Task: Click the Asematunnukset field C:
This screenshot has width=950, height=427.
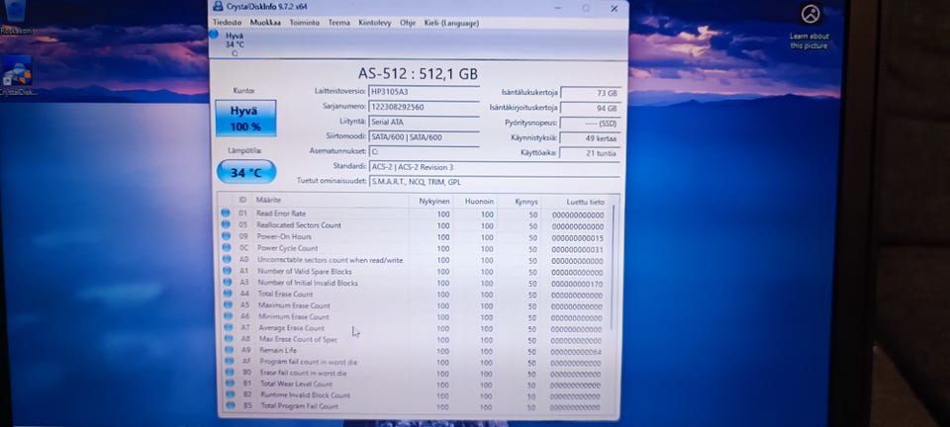Action: pos(424,152)
